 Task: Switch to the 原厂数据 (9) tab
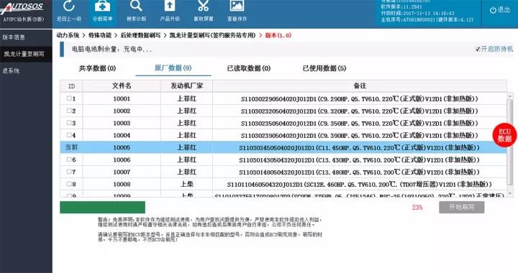[173, 68]
